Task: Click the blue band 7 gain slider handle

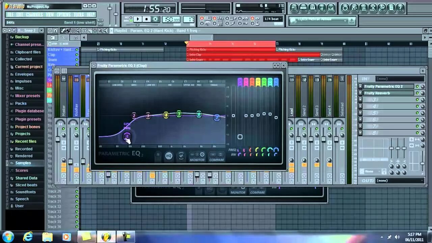Action: pos(276,117)
